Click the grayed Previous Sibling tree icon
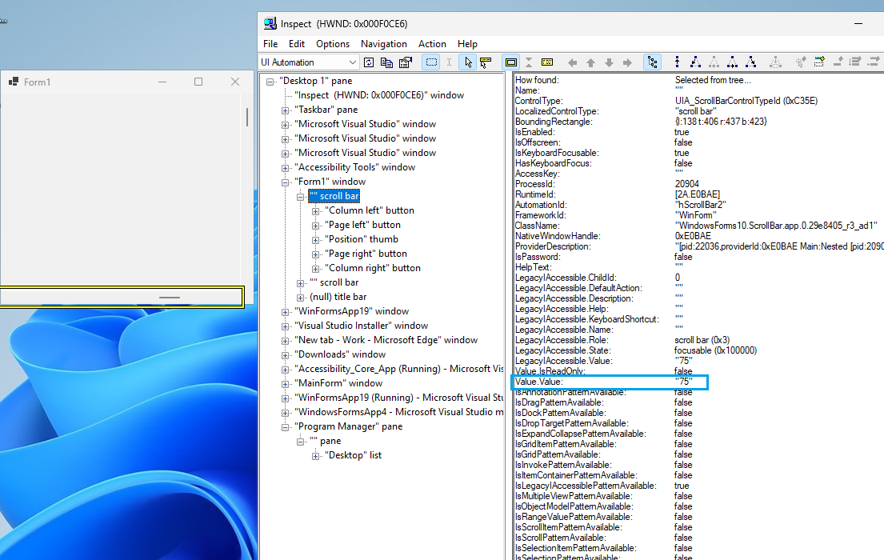884x560 pixels. point(714,62)
